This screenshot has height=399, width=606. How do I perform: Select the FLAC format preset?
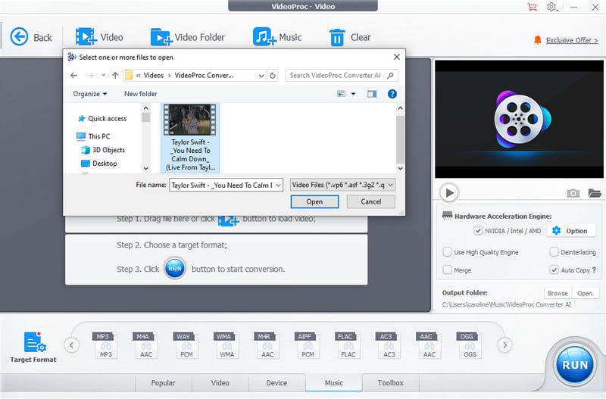(348, 345)
